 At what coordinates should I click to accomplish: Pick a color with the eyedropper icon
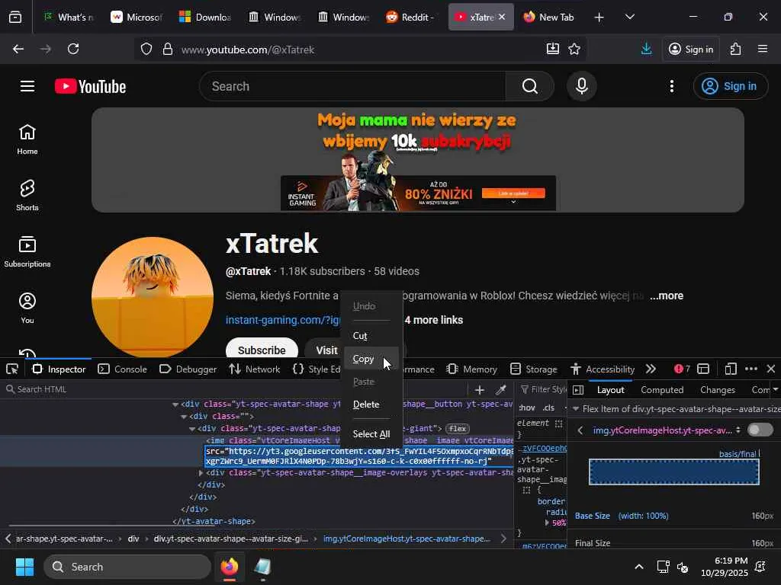501,389
